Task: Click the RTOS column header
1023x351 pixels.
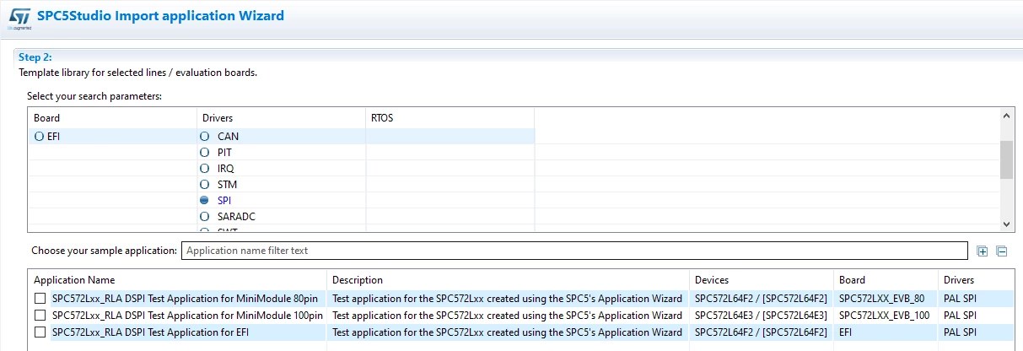Action: point(450,118)
